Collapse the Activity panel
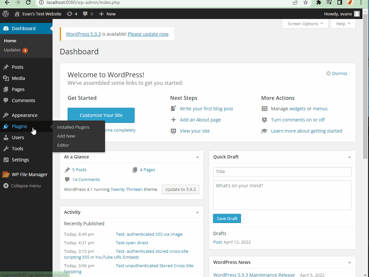Screen dimensions: 369x277 197,212
